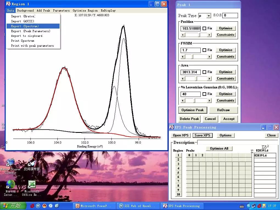Open the Peak Type dropdown
This screenshot has width=280, height=210.
(x=209, y=16)
